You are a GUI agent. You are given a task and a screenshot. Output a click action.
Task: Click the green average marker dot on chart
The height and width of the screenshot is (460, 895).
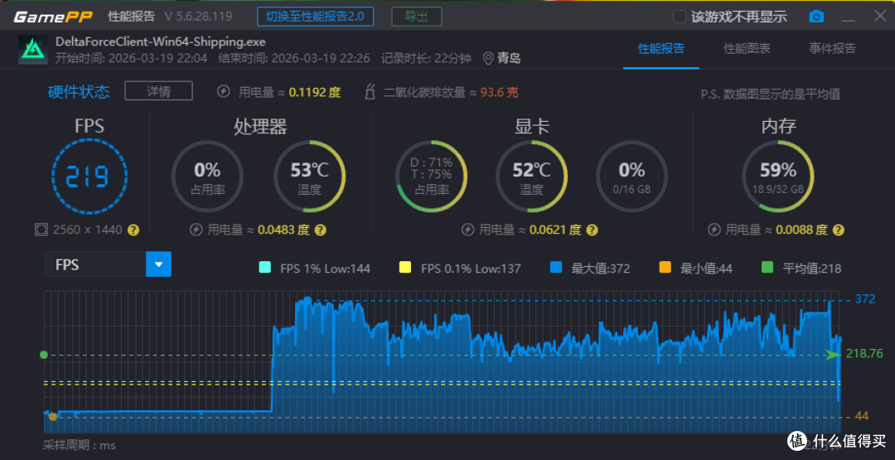[x=44, y=355]
